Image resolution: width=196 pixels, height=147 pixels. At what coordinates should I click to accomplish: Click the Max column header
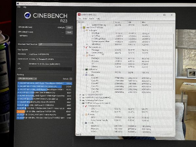coord(158,22)
